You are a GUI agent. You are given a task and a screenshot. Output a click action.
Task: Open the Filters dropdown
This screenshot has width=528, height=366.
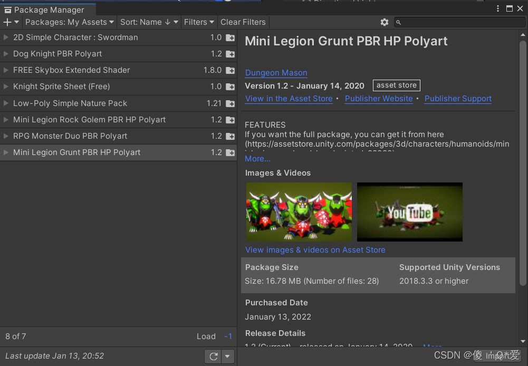coord(199,22)
